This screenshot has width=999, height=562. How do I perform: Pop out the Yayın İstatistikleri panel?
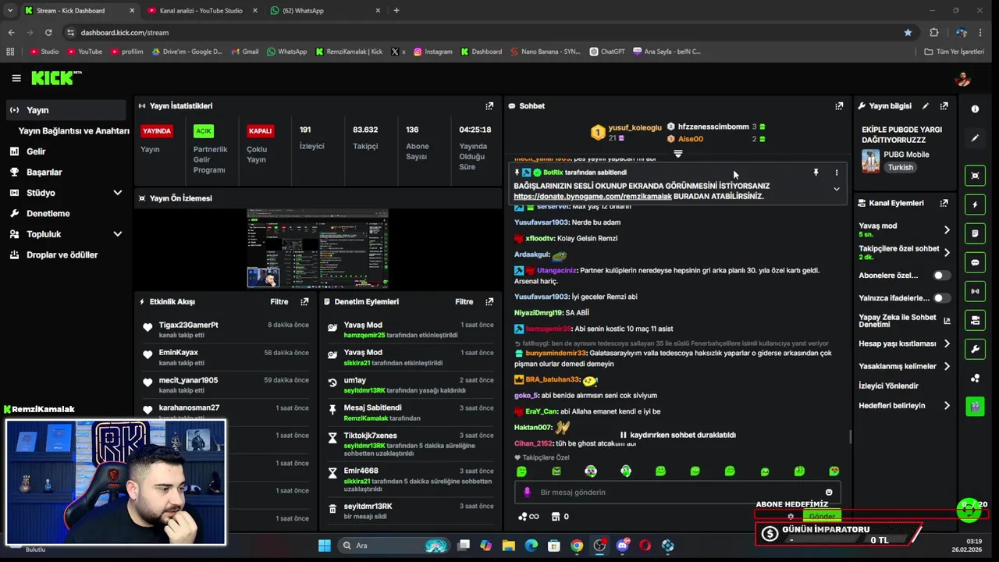click(489, 106)
